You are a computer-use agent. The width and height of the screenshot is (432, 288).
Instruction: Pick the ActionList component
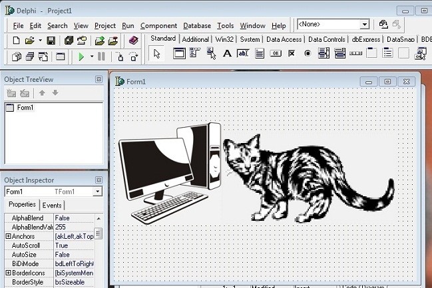[420, 53]
